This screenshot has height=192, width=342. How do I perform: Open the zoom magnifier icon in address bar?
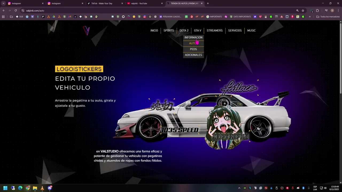297,11
